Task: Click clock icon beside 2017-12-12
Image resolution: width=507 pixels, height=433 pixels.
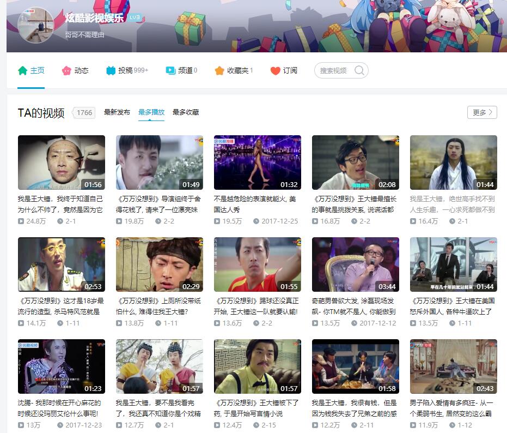Action: [354, 323]
